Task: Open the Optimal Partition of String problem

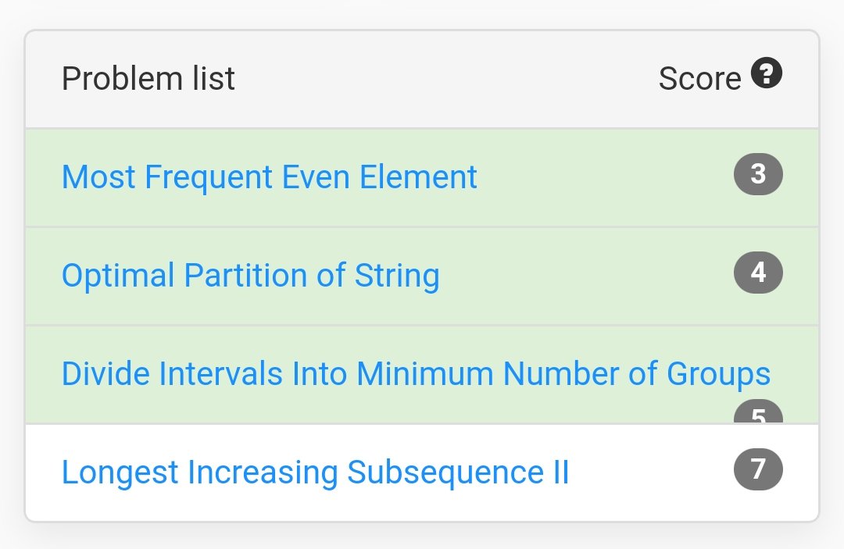Action: coord(251,276)
